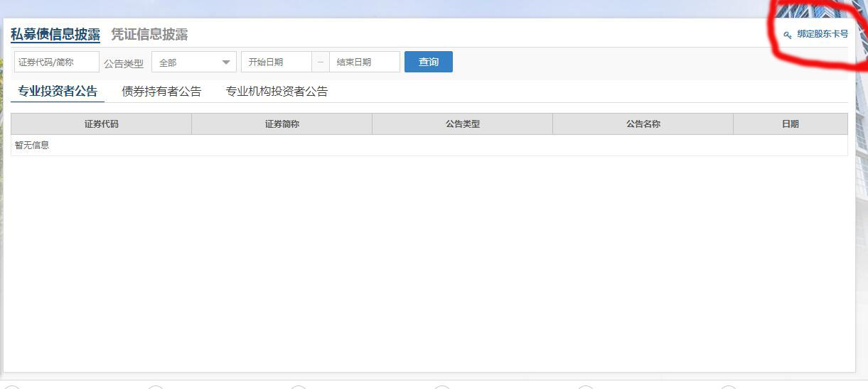Click the 日期 column header
This screenshot has height=389, width=868.
pos(791,124)
